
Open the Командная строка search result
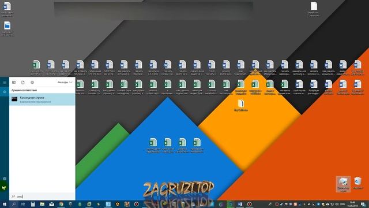[42, 99]
